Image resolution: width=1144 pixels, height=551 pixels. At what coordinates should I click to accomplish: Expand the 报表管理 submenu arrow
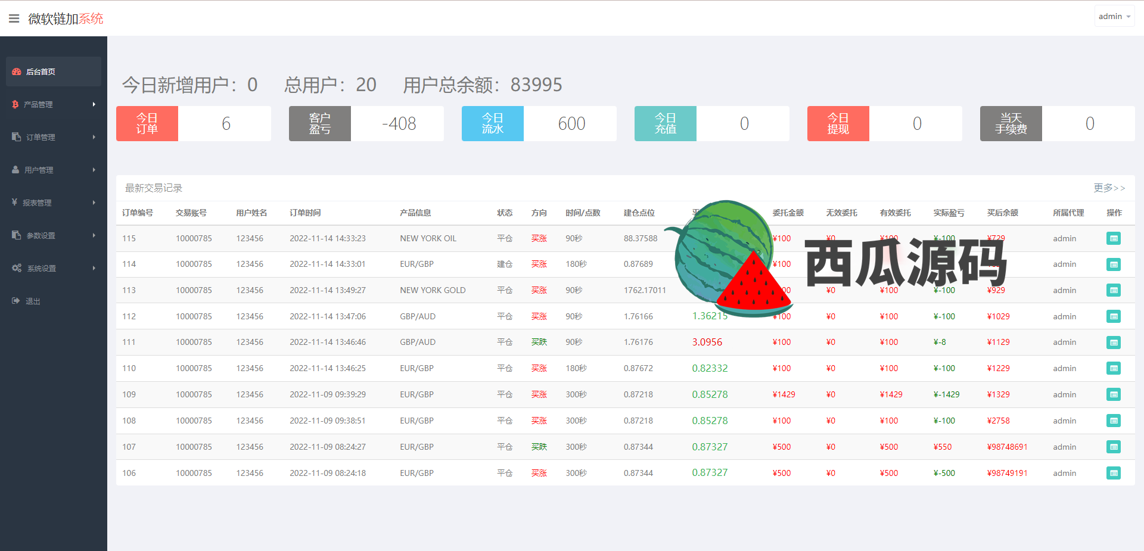coord(94,203)
